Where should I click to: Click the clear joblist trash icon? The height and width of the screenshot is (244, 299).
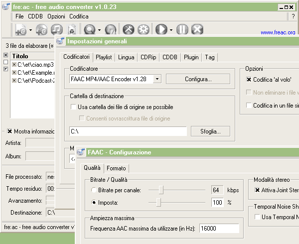[72, 30]
